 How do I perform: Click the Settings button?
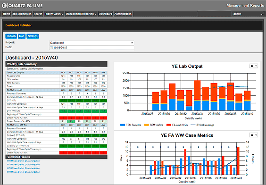[x=33, y=36]
